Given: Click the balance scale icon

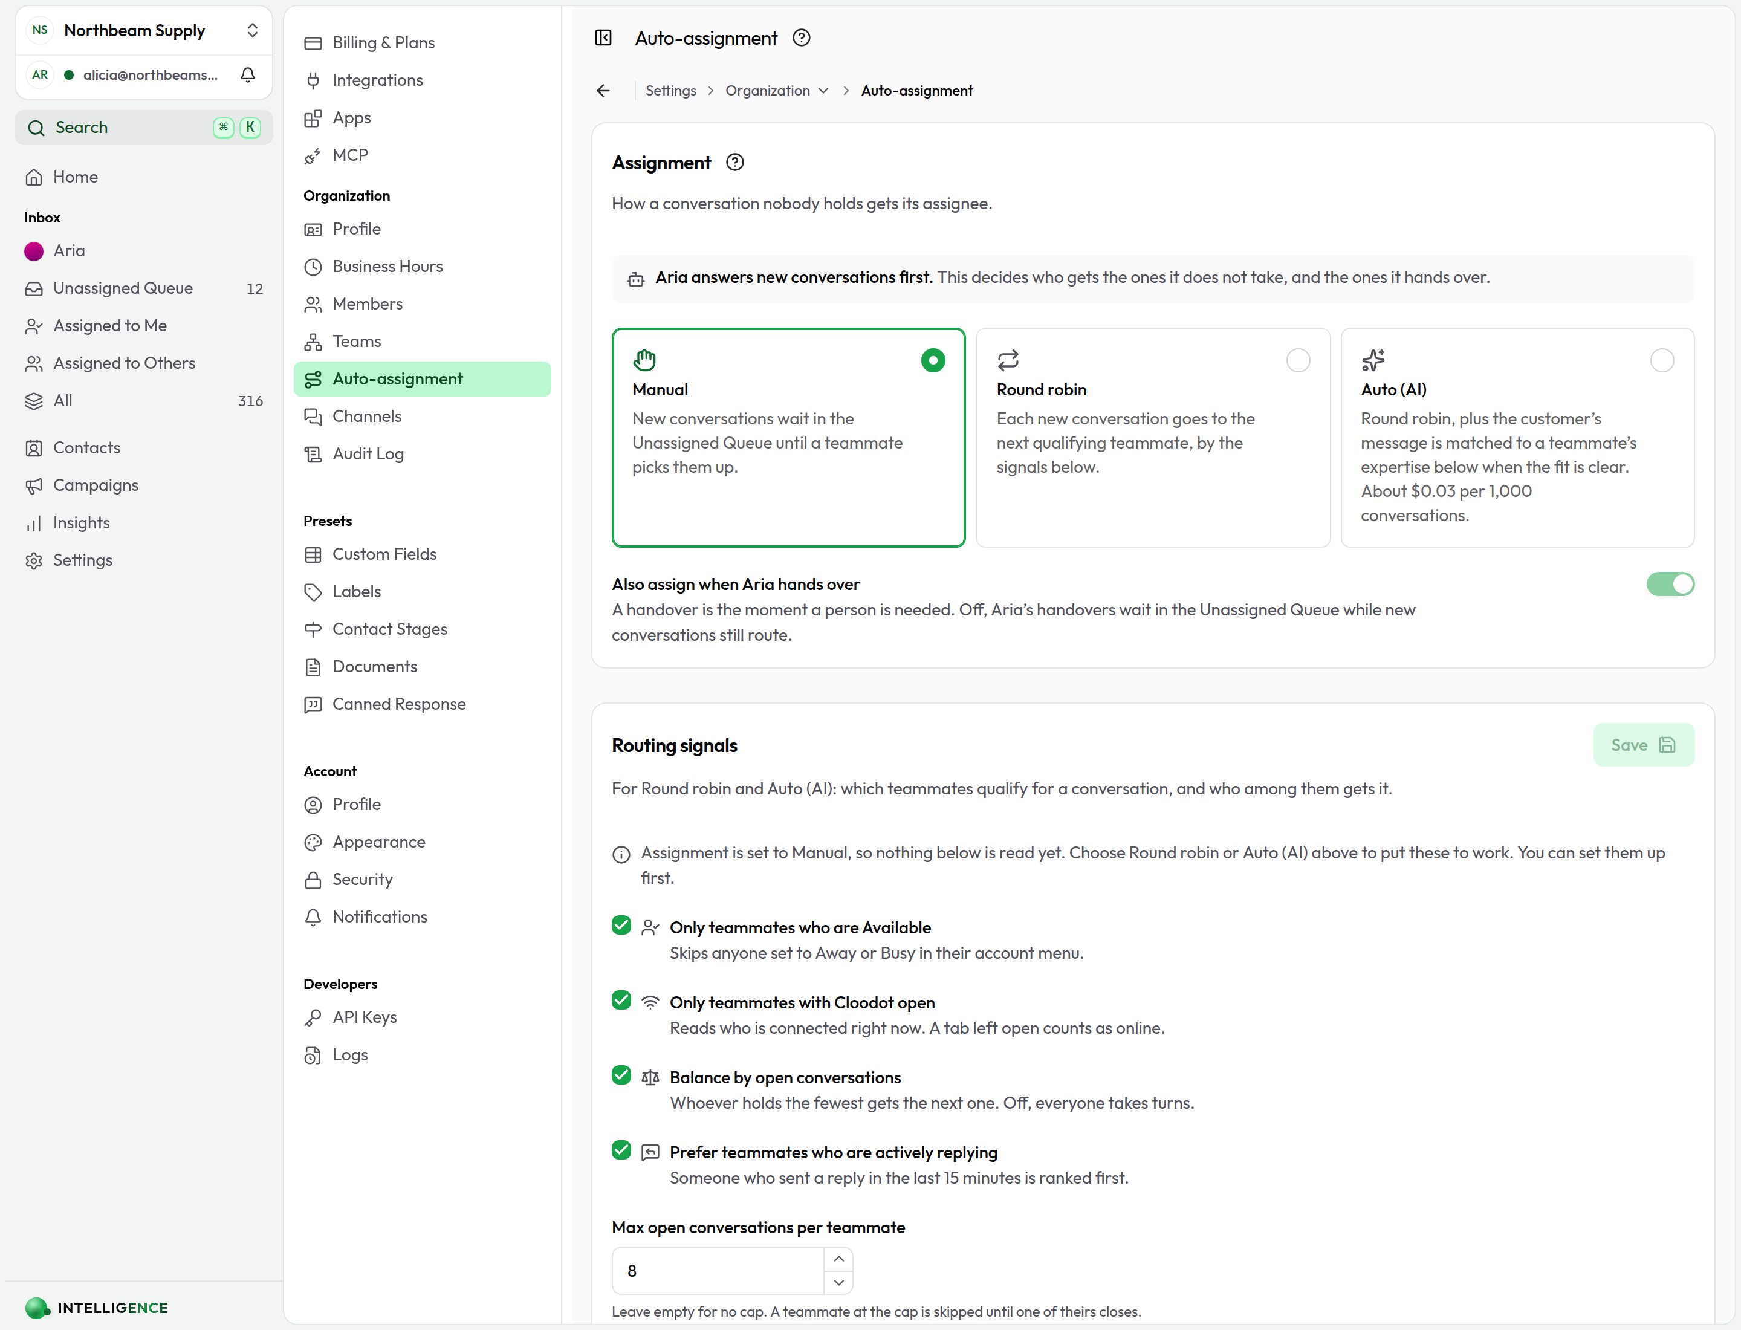Looking at the screenshot, I should [650, 1077].
